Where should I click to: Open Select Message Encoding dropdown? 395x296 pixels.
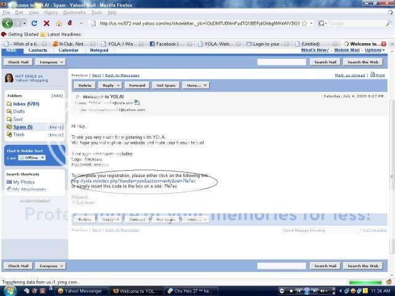[x=321, y=230]
